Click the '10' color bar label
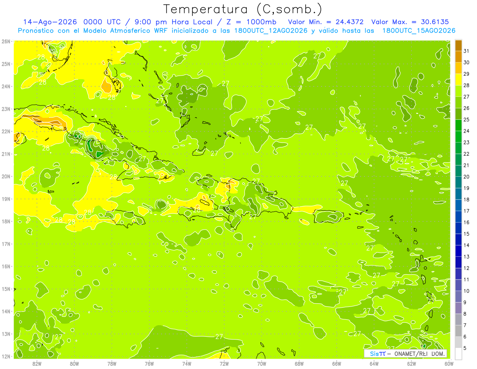The width and height of the screenshot is (477, 369). (467, 291)
